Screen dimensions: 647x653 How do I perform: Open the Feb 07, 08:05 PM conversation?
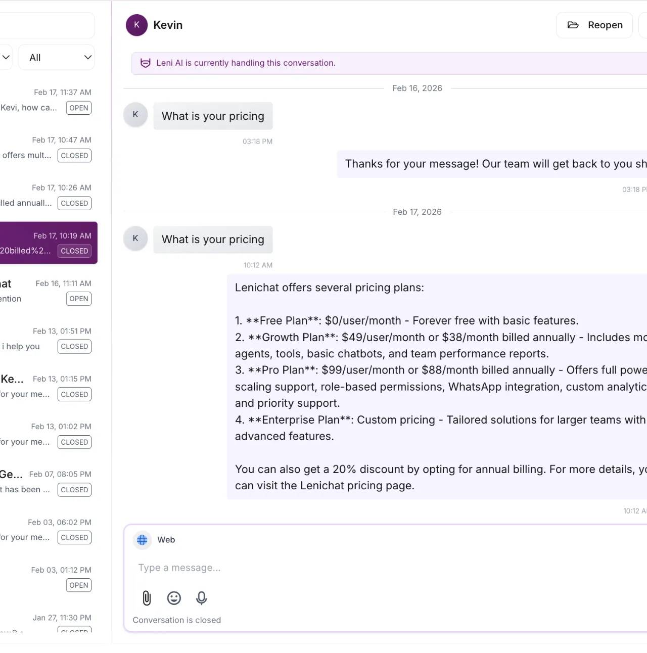point(48,482)
